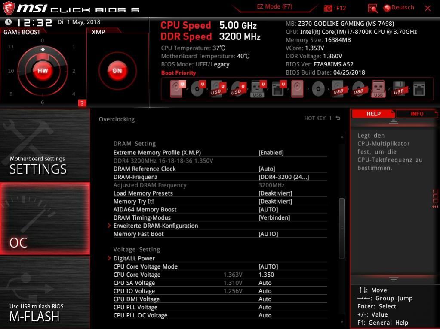Select the highlighted legacy USB key boot icon
Viewport: 440px width, 329px height.
click(x=378, y=89)
